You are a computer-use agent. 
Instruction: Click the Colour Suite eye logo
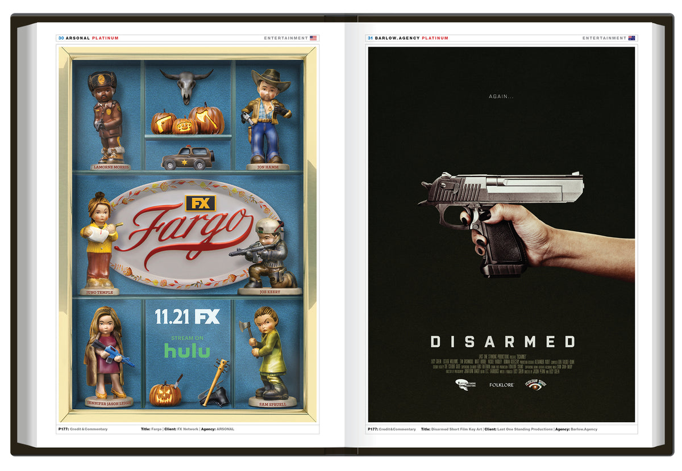pos(535,384)
